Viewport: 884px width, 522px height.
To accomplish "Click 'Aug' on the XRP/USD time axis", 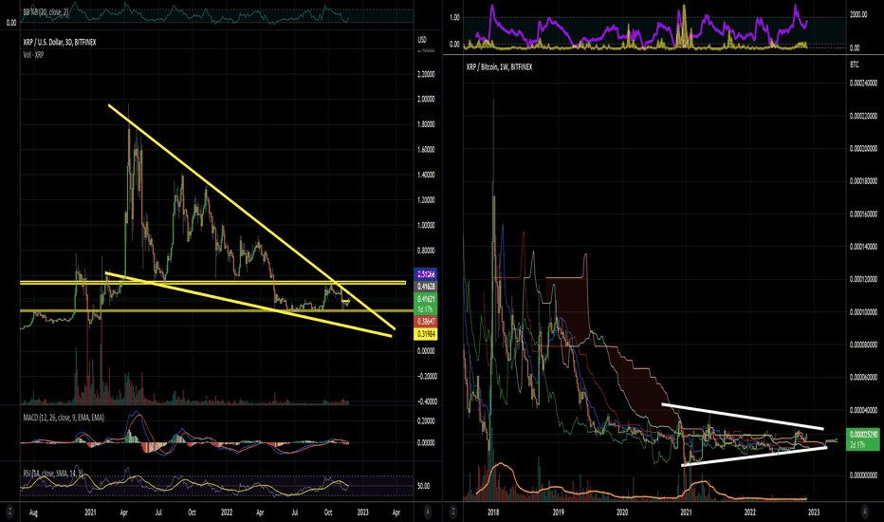I will pyautogui.click(x=33, y=513).
